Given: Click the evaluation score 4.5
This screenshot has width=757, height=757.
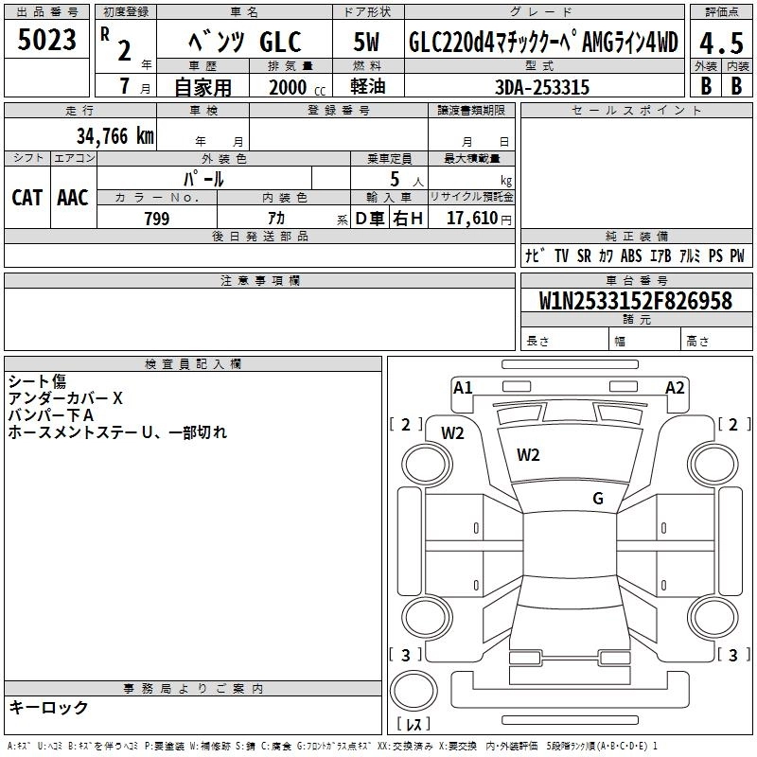Looking at the screenshot, I should [x=721, y=43].
